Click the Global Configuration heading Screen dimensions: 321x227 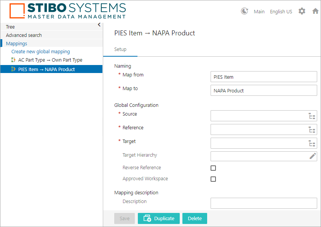point(136,105)
